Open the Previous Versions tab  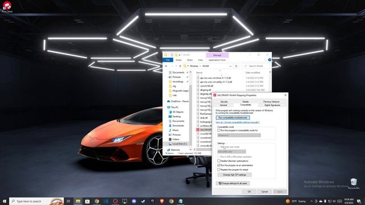coord(271,102)
